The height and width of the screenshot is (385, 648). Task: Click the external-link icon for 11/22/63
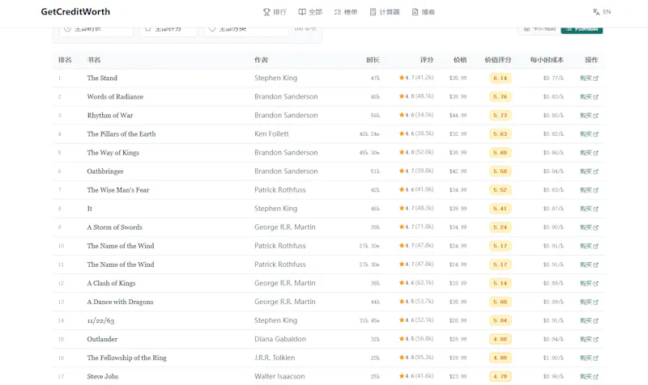pyautogui.click(x=595, y=320)
